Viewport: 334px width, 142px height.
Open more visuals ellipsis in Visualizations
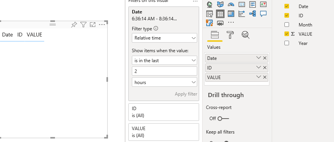point(231,22)
